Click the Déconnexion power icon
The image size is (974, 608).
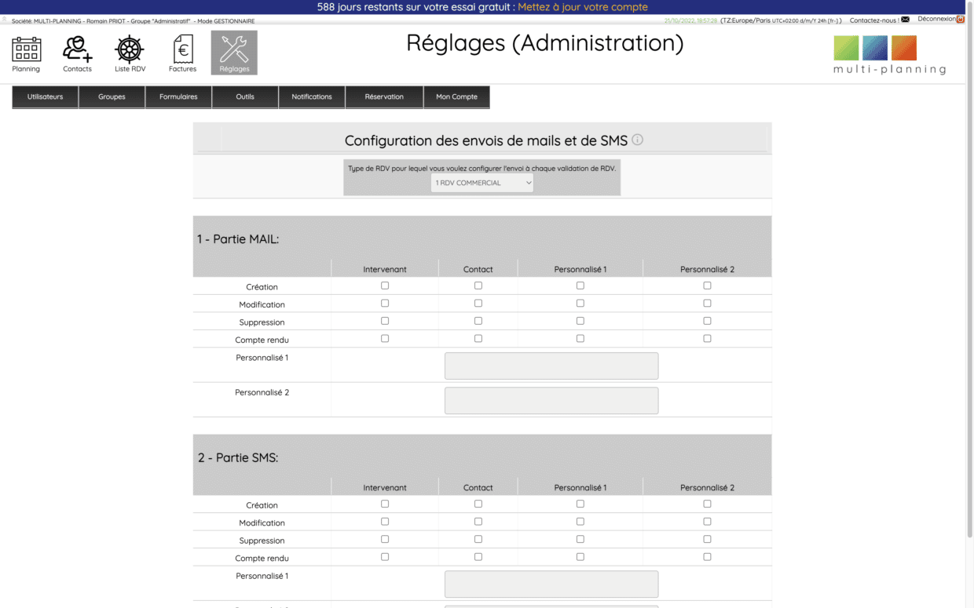pyautogui.click(x=960, y=20)
